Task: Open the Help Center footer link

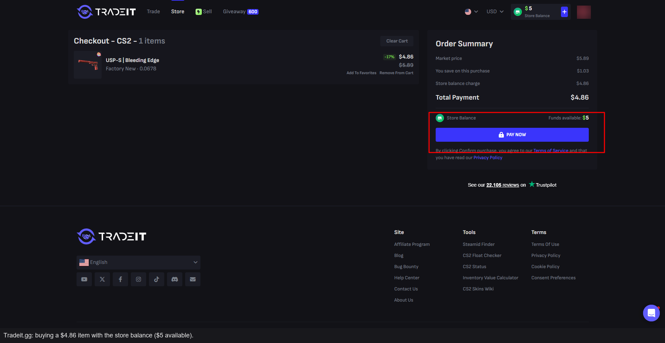Action: coord(406,278)
